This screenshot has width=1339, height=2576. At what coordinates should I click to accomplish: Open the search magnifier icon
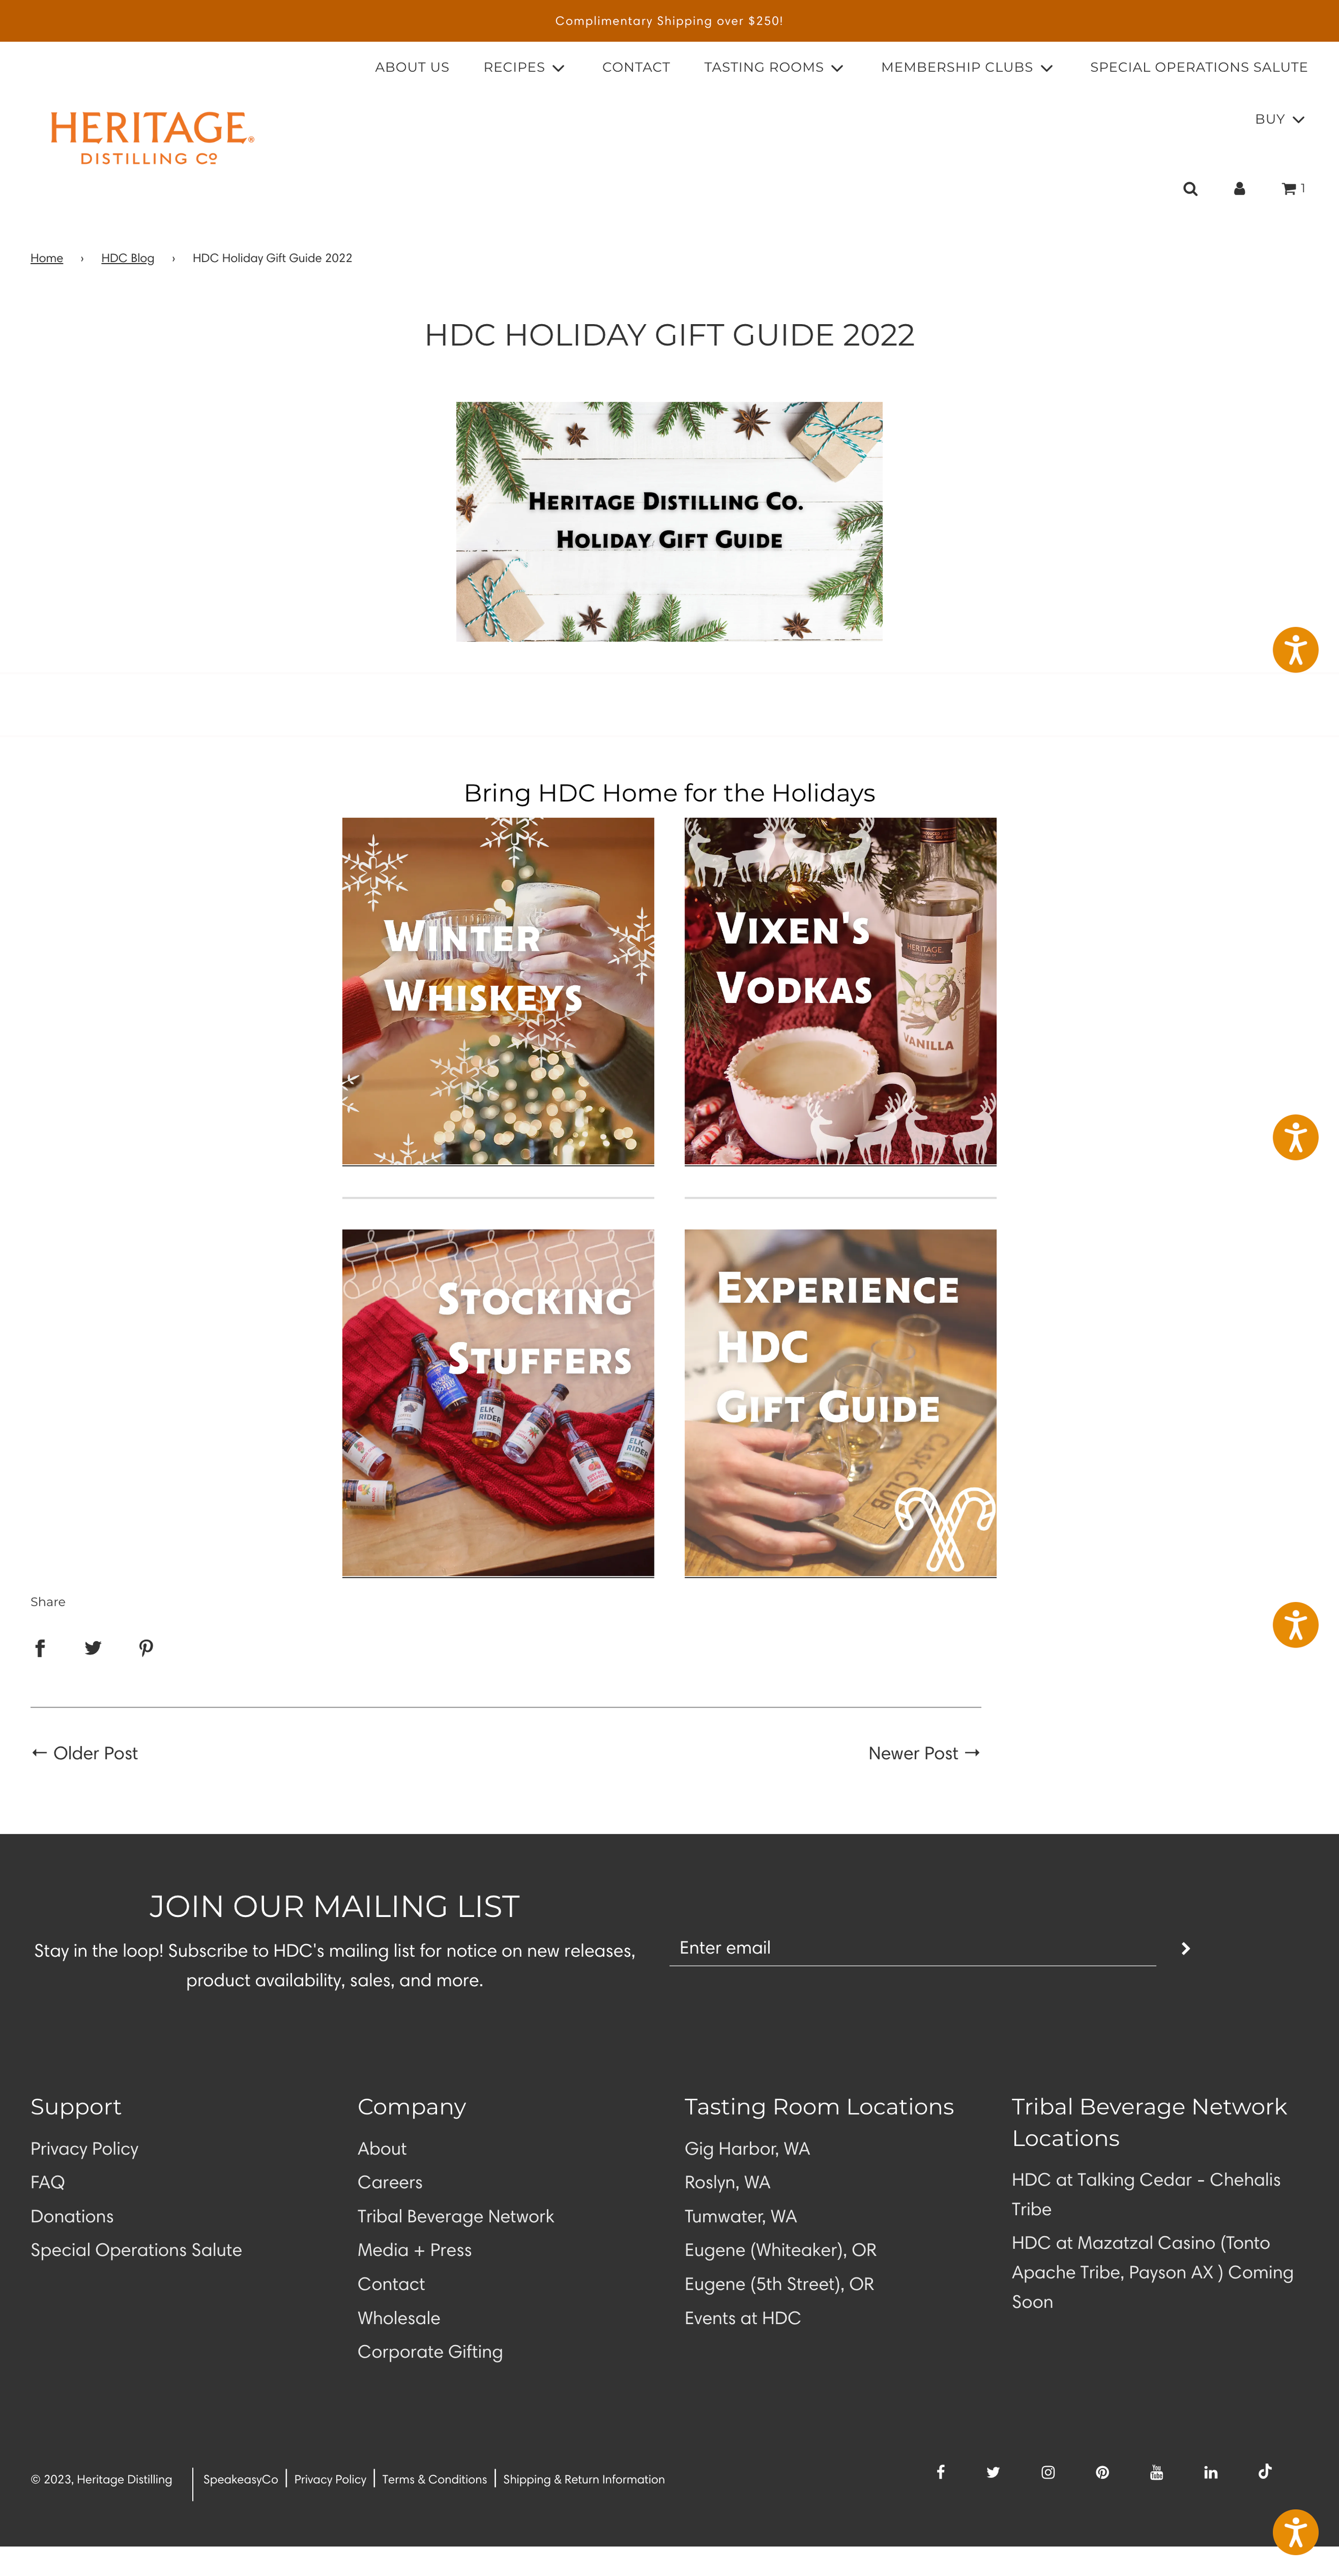(x=1190, y=189)
